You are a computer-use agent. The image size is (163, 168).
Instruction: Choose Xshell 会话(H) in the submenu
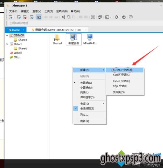(125, 81)
